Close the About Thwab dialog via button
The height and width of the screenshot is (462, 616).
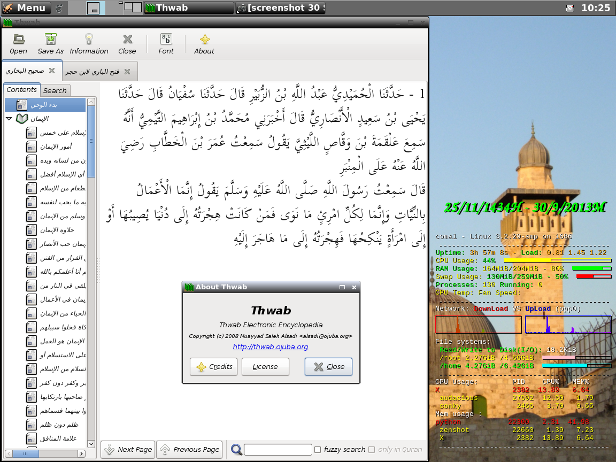tap(328, 366)
